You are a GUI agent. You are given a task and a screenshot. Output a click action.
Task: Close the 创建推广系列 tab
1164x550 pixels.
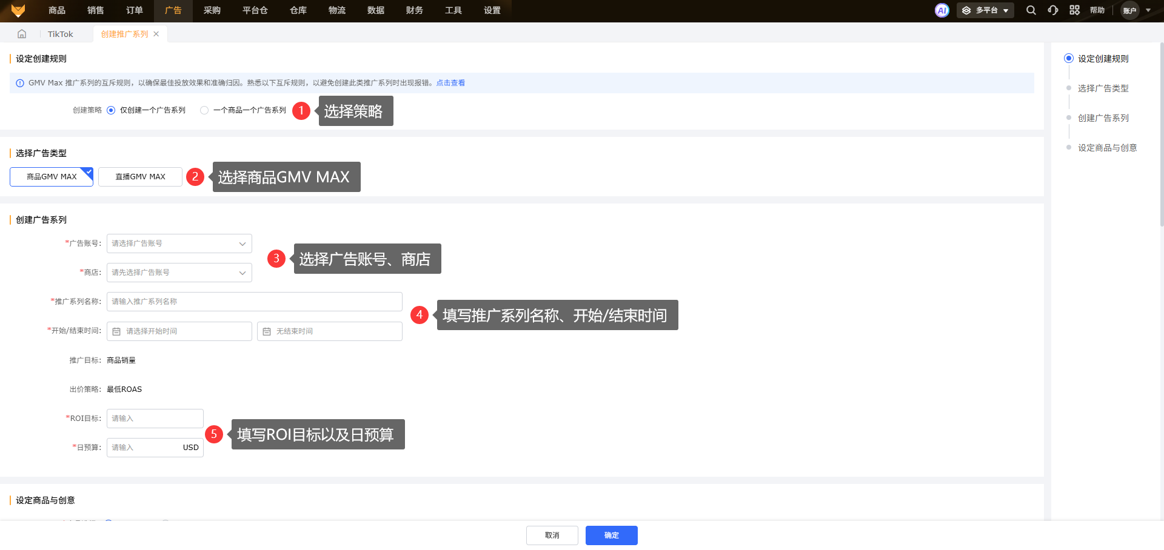click(156, 34)
